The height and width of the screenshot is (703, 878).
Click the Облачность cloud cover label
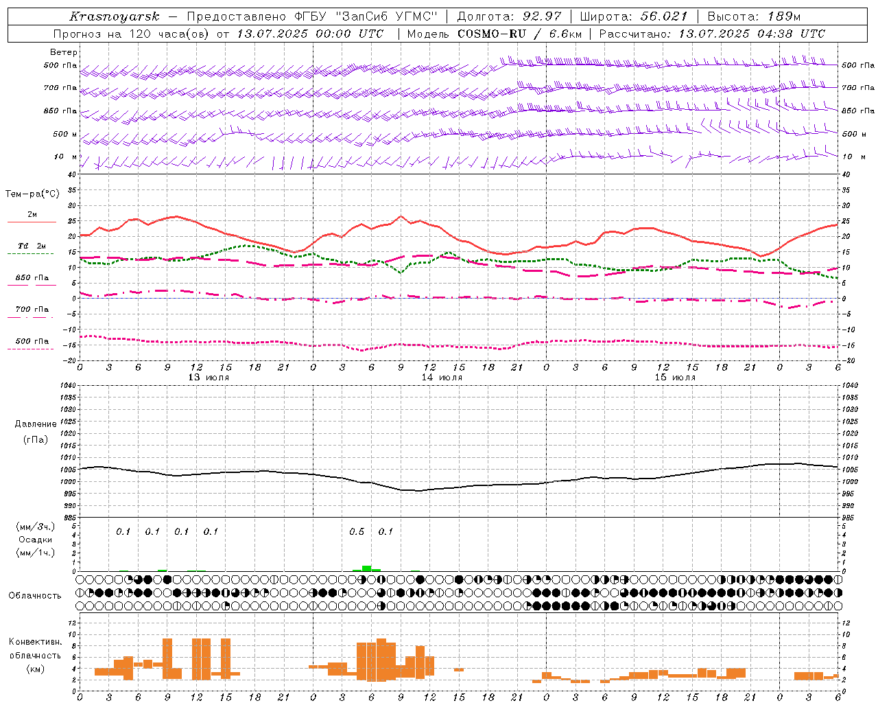click(x=34, y=595)
